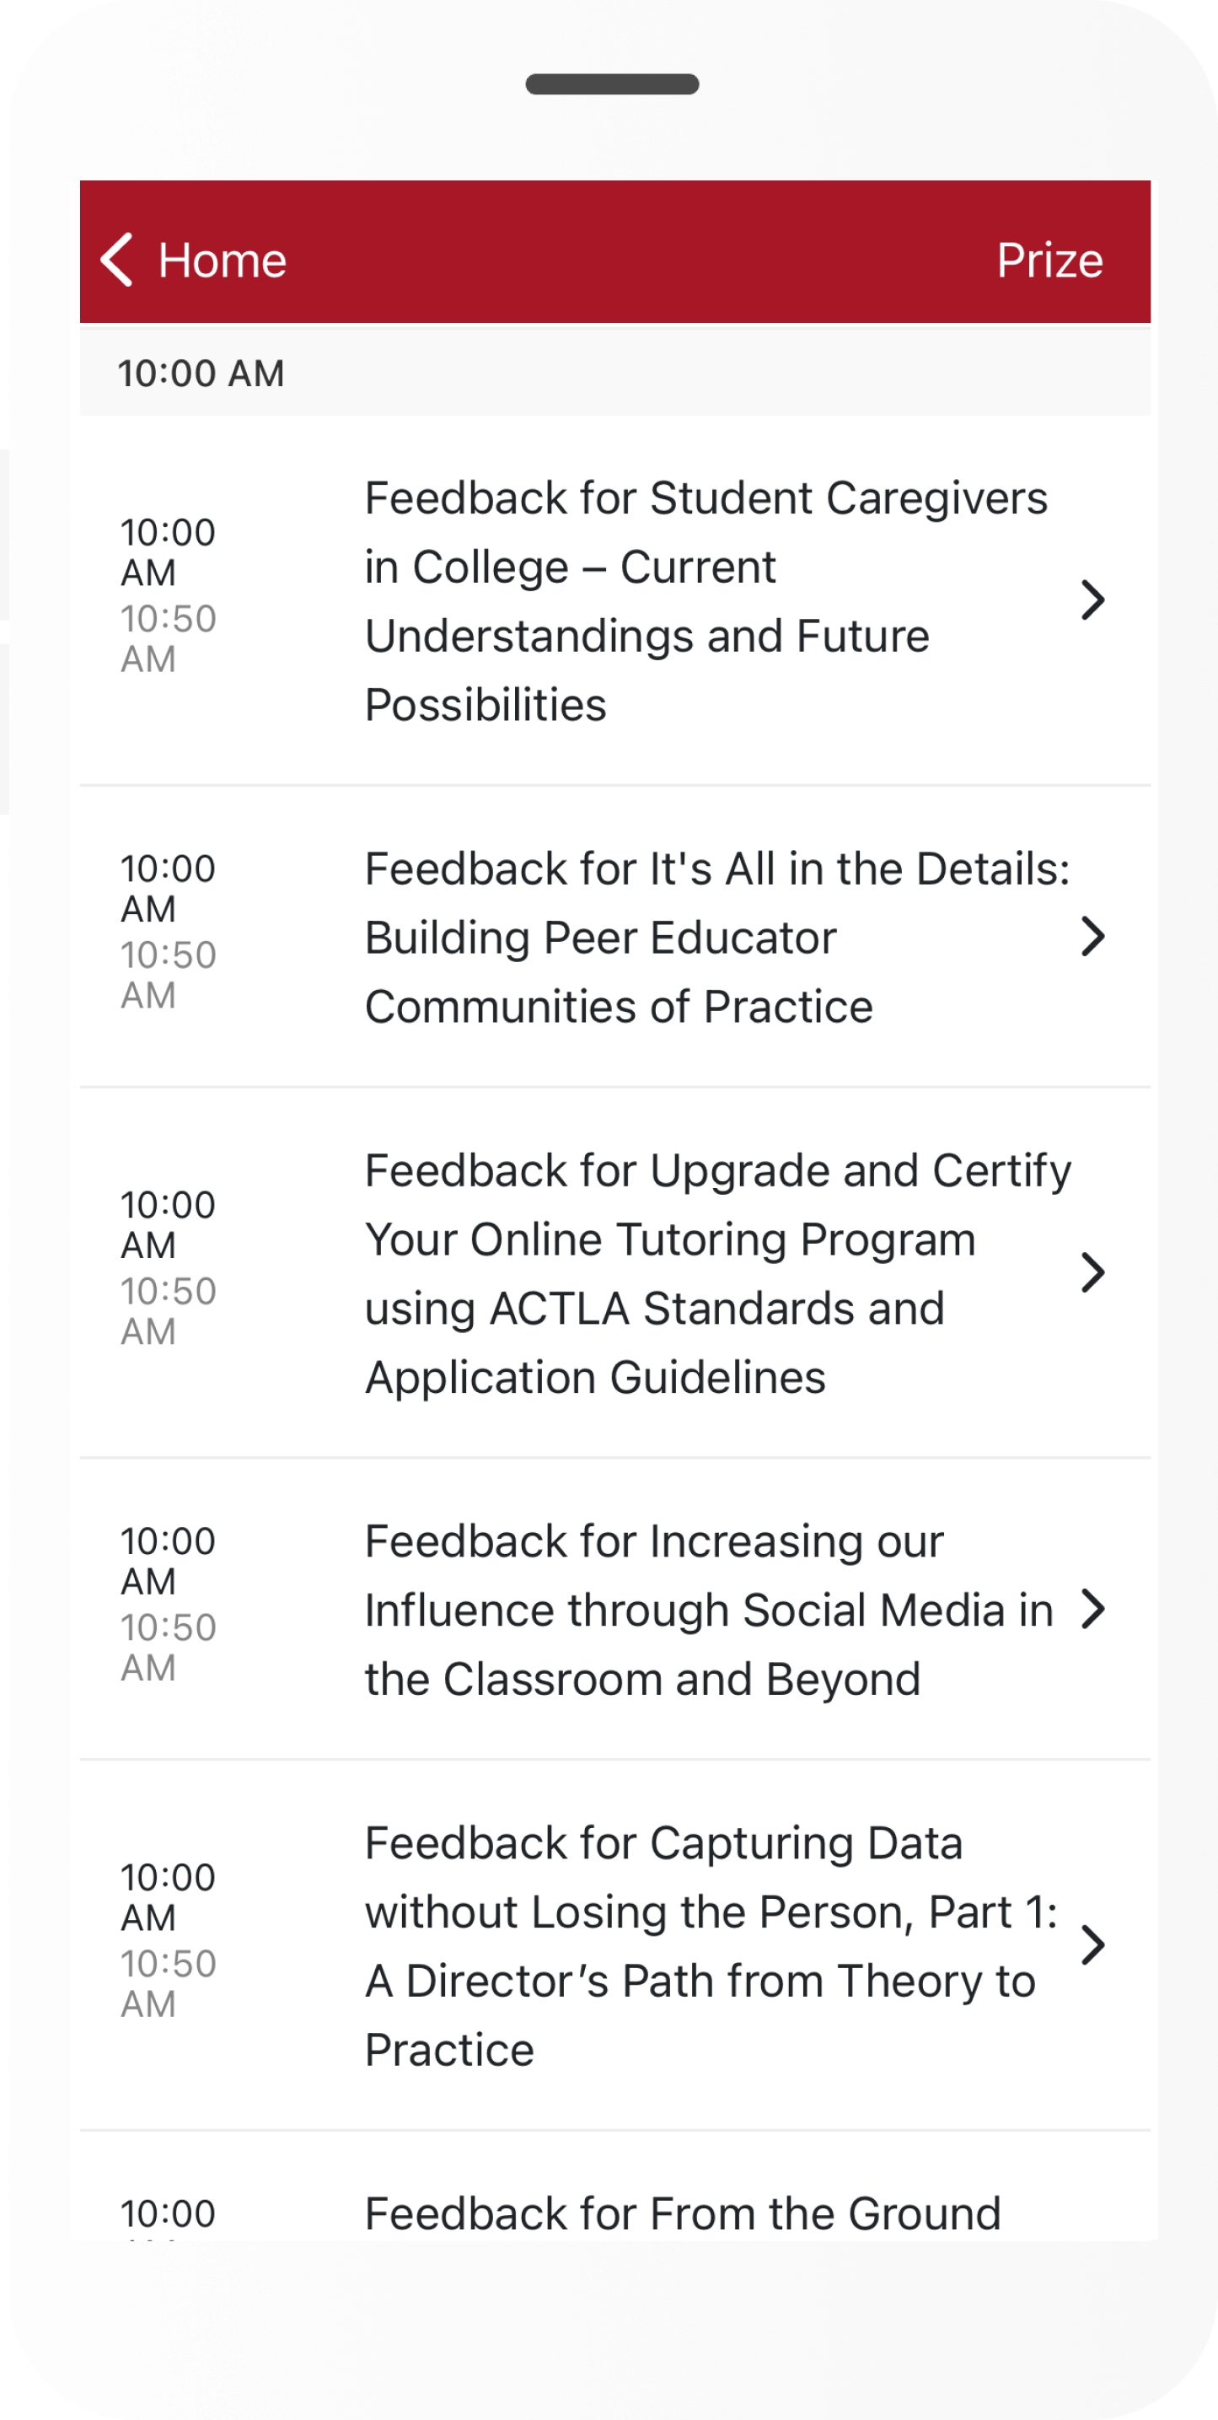Tap chevron for Social Media feedback

coord(1092,1610)
